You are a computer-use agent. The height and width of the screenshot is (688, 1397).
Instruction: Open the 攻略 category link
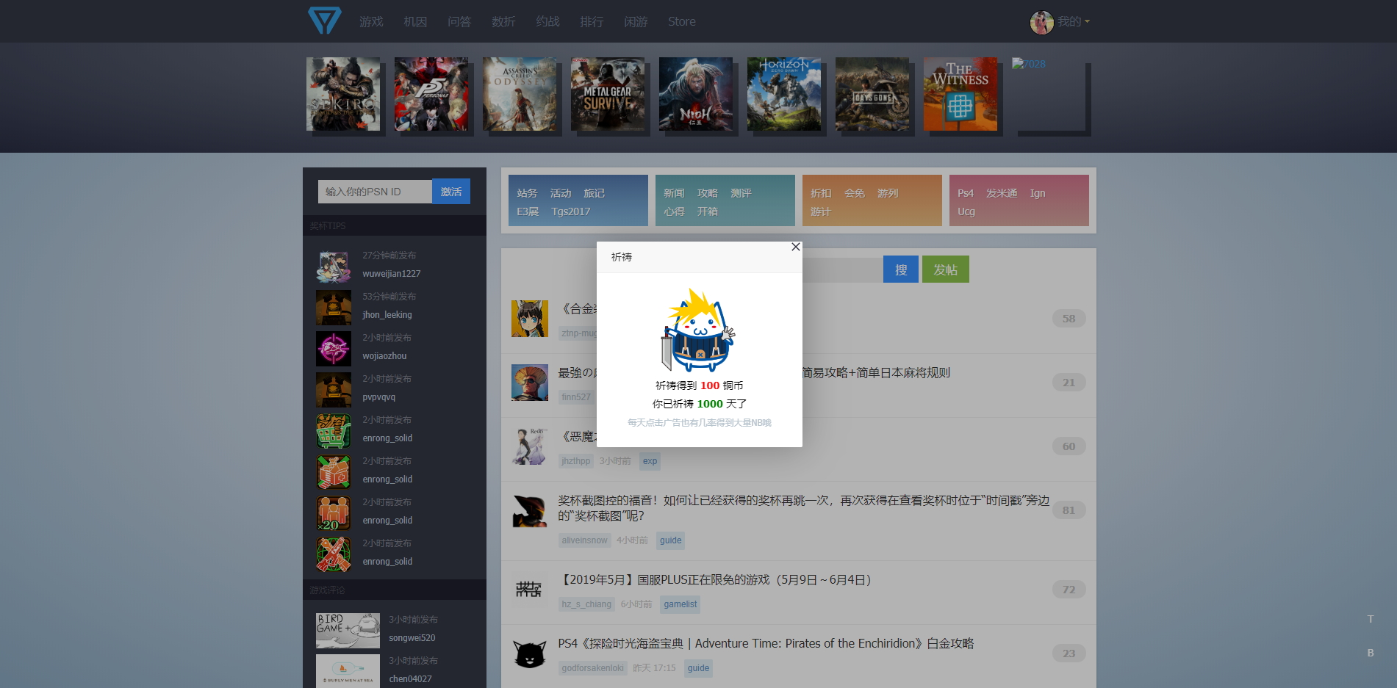point(707,193)
